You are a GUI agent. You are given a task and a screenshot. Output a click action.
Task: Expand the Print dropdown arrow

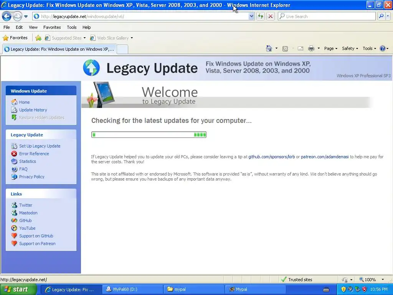pyautogui.click(x=319, y=48)
